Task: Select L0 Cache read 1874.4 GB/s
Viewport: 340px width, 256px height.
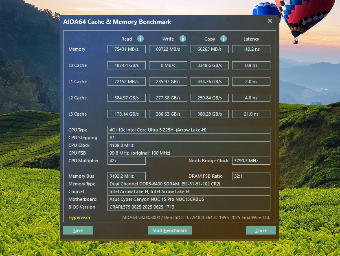Action: [x=126, y=65]
